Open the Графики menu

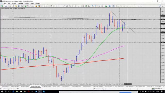(20, 3)
